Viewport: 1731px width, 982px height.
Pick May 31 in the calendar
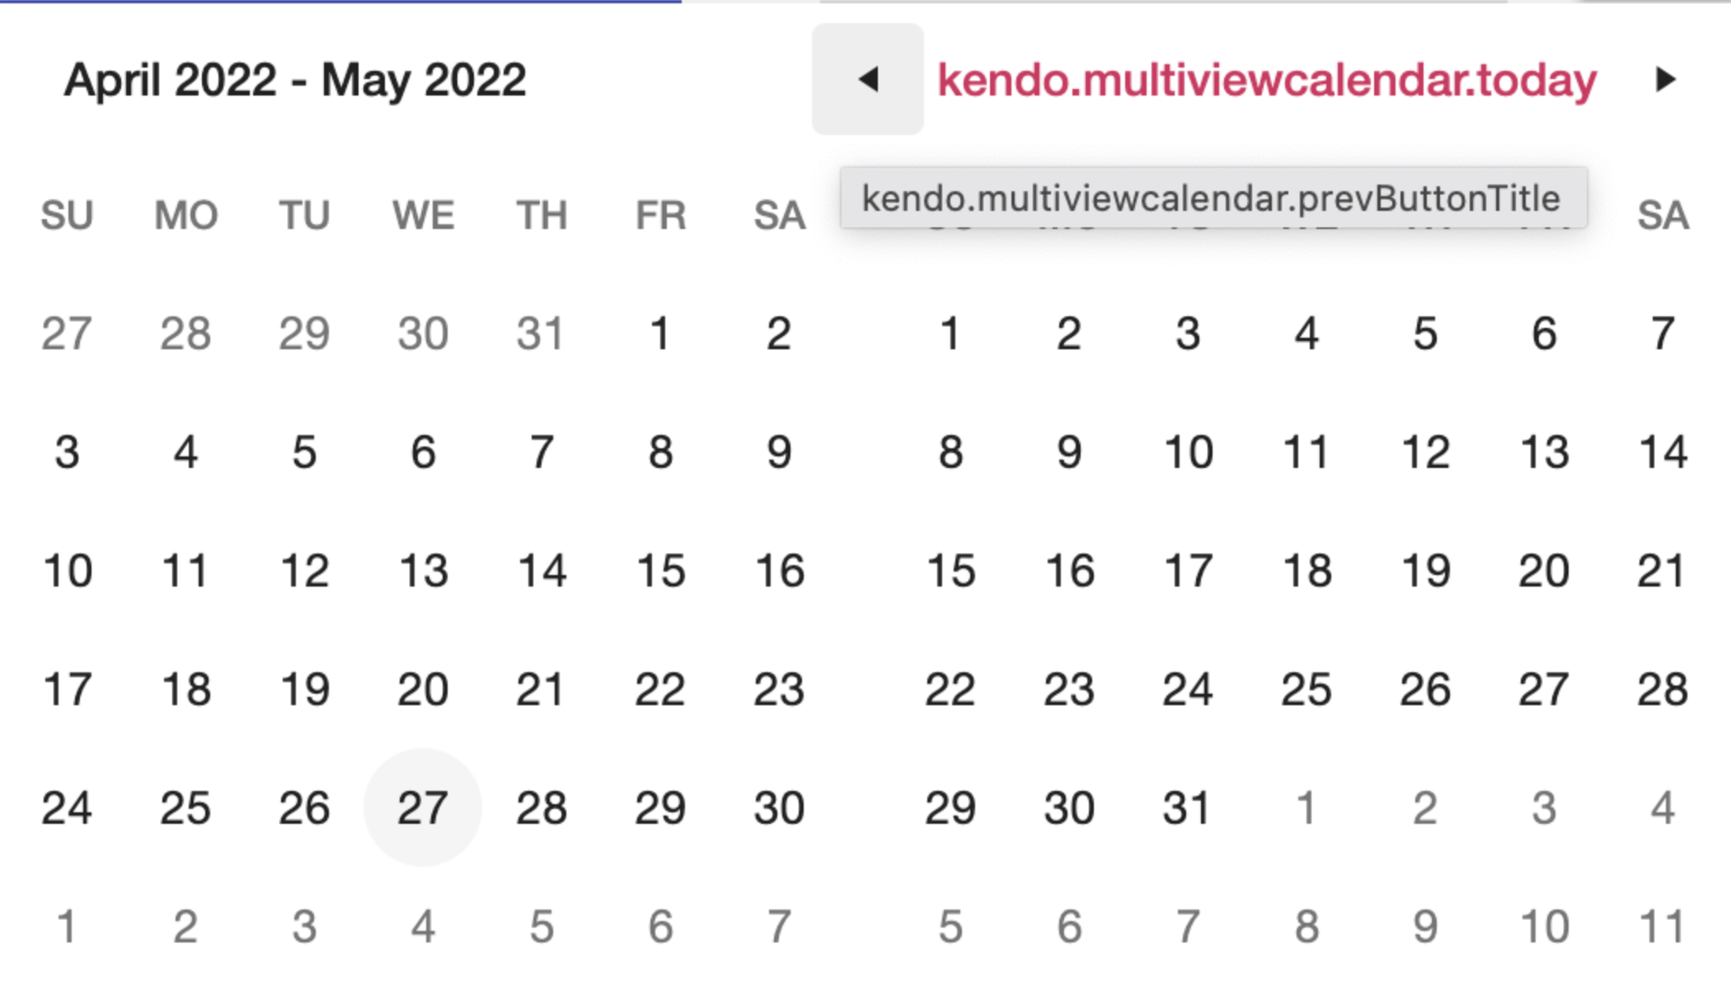click(x=1188, y=807)
